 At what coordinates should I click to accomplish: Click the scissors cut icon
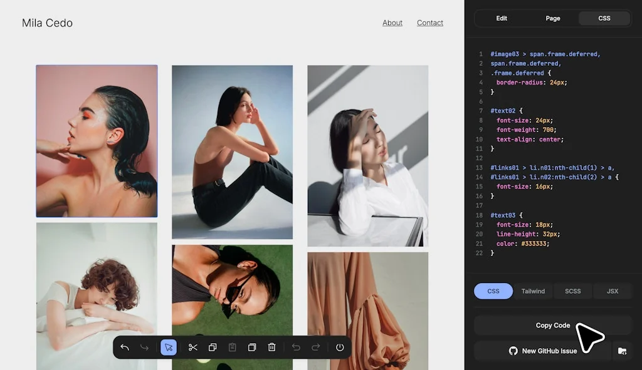pos(193,347)
